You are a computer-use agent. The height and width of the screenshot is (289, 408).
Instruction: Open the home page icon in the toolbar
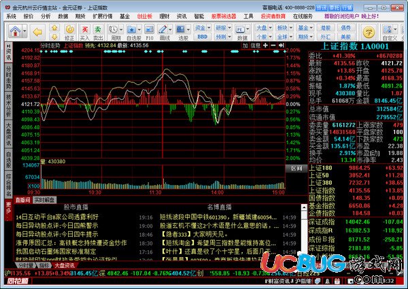(x=15, y=31)
